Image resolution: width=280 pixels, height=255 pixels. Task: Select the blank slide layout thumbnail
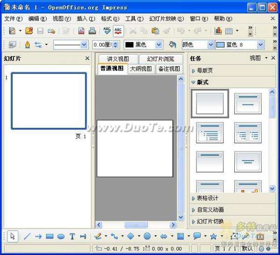pyautogui.click(x=210, y=103)
